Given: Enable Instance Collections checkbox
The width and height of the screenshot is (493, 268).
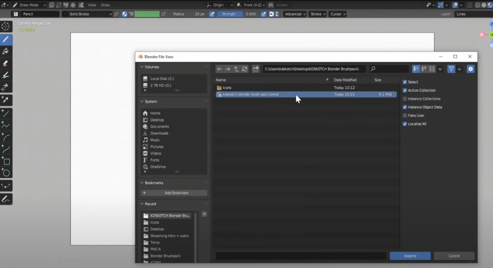Looking at the screenshot, I should [x=405, y=99].
